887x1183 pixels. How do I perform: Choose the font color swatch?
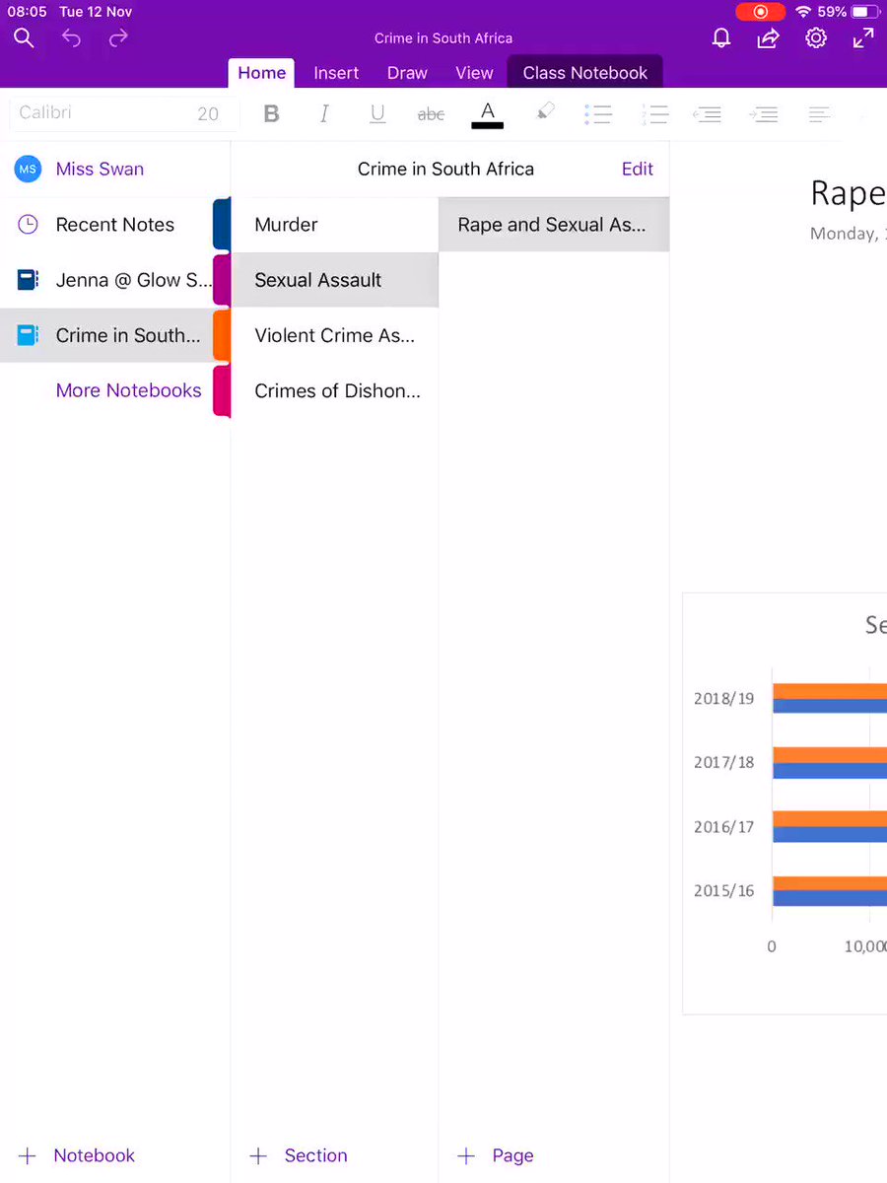pyautogui.click(x=488, y=114)
